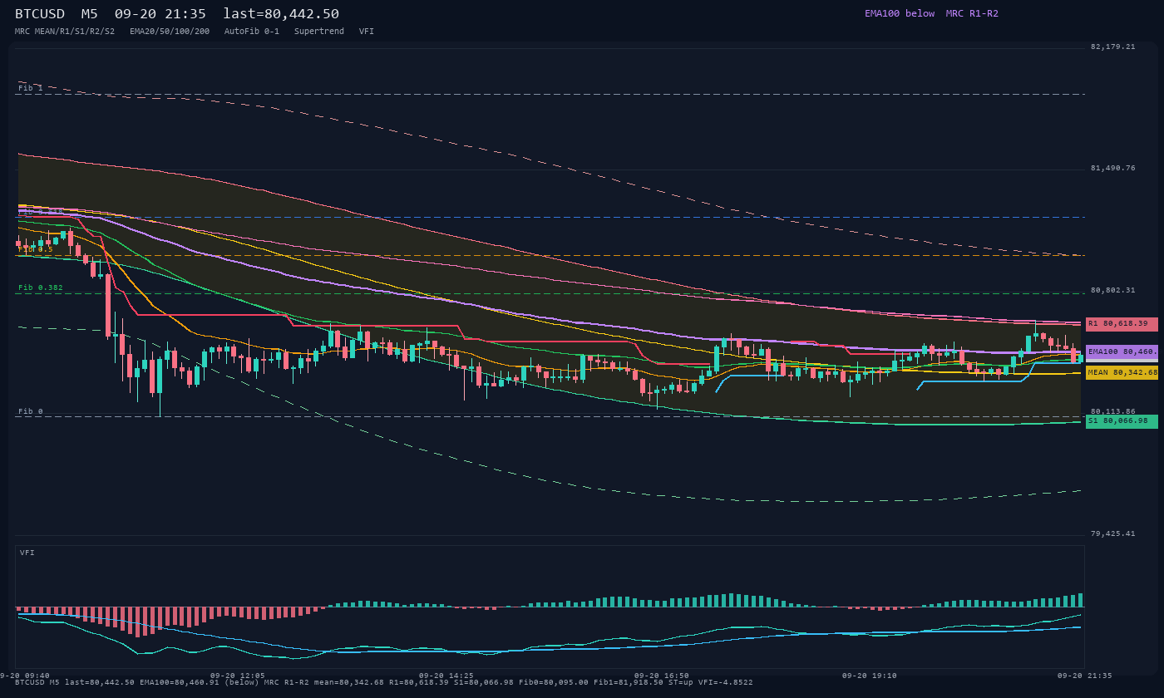Click the Fib 0 level label

31,411
